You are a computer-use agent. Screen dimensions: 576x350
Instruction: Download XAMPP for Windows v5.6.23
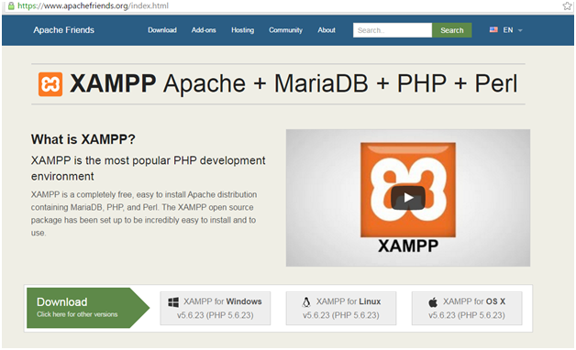tap(216, 308)
